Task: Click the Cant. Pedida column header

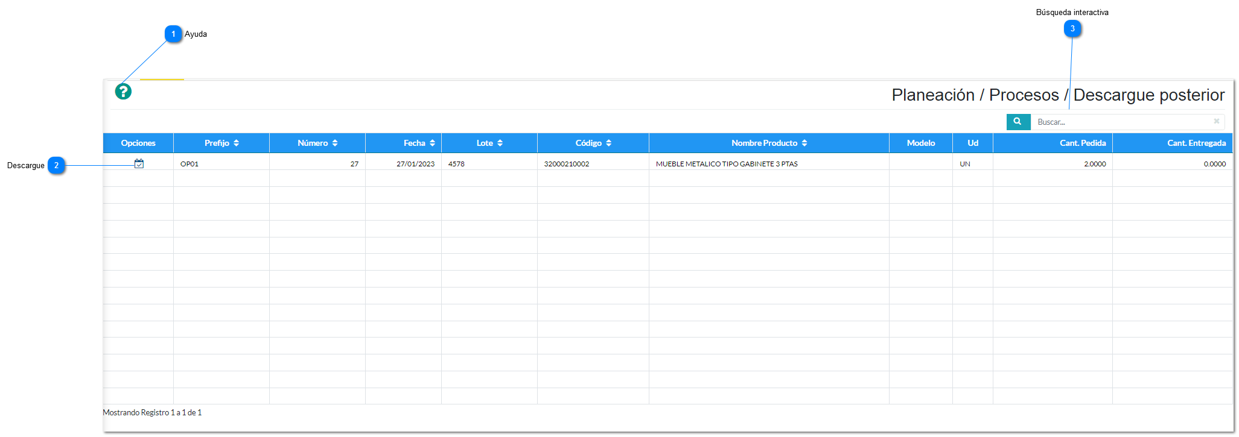Action: (1053, 143)
